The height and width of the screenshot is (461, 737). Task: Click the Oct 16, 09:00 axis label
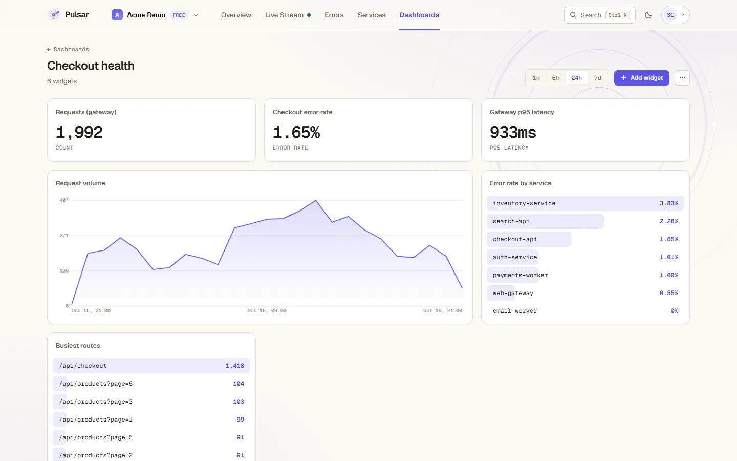coord(267,311)
